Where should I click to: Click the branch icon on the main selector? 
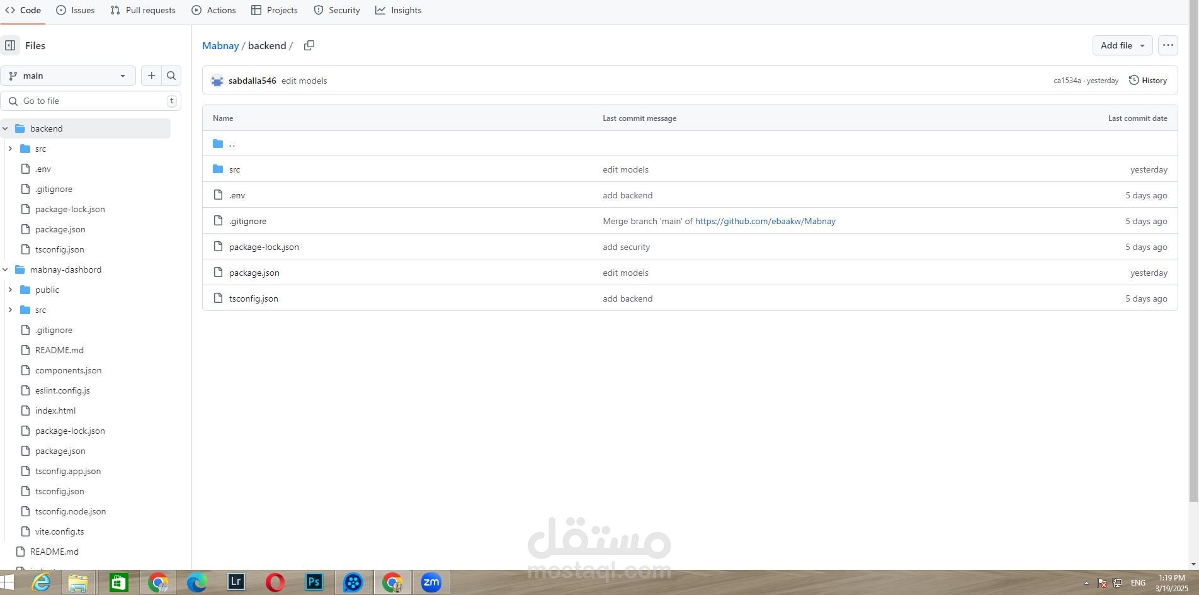(x=14, y=75)
